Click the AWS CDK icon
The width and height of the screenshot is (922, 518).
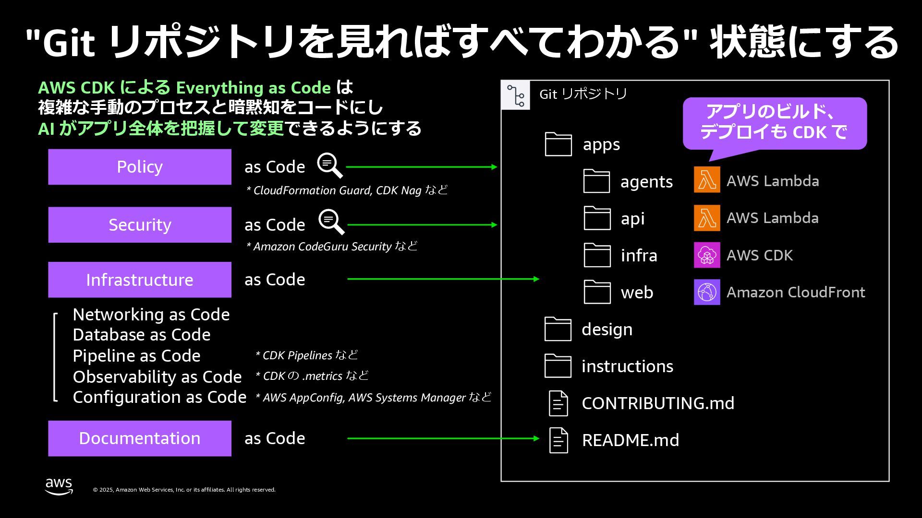(707, 255)
